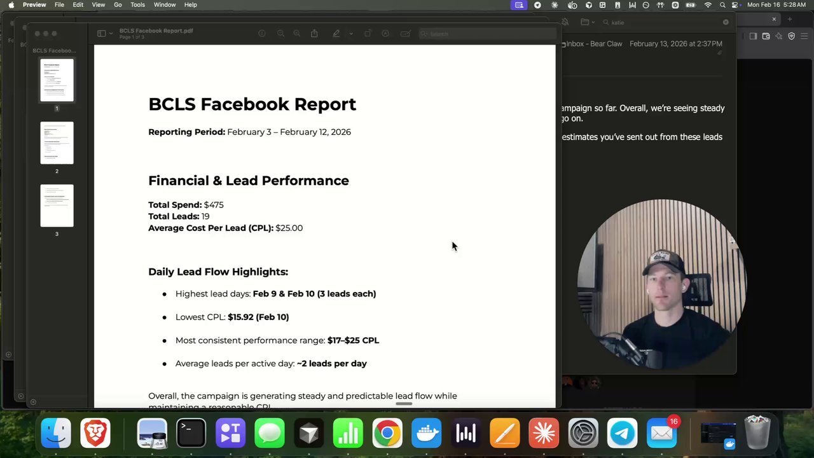Viewport: 814px width, 458px height.
Task: Toggle the thumbnail sidebar in Preview
Action: 100,33
